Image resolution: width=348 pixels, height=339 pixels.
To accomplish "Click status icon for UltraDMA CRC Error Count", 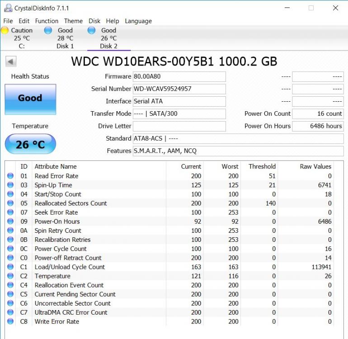I will click(10, 312).
